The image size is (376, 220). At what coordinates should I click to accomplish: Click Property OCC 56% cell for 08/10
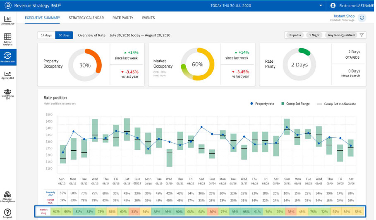pos(63,193)
